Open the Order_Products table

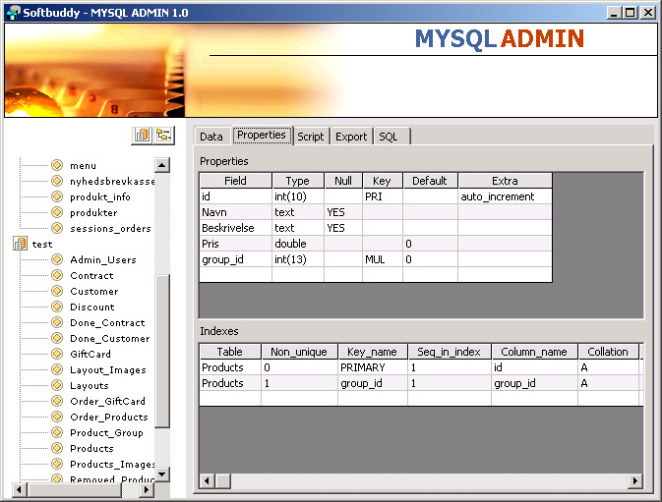click(x=106, y=417)
